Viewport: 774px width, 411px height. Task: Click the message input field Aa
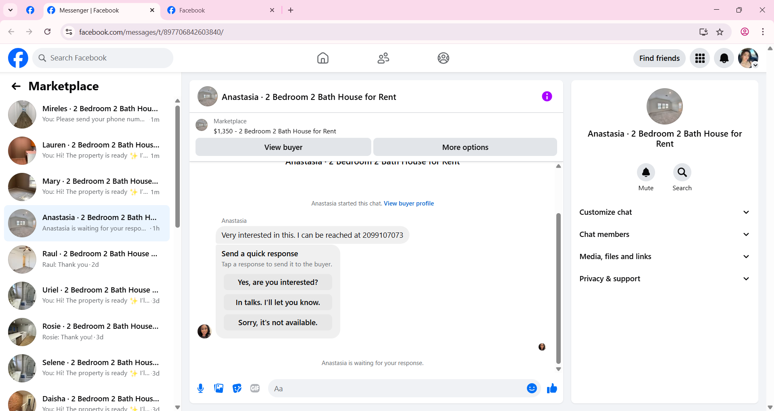click(x=397, y=388)
